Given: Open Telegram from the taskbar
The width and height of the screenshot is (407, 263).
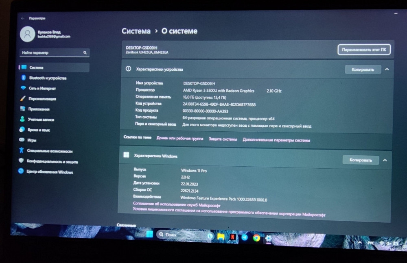Looking at the screenshot, I should 244,237.
